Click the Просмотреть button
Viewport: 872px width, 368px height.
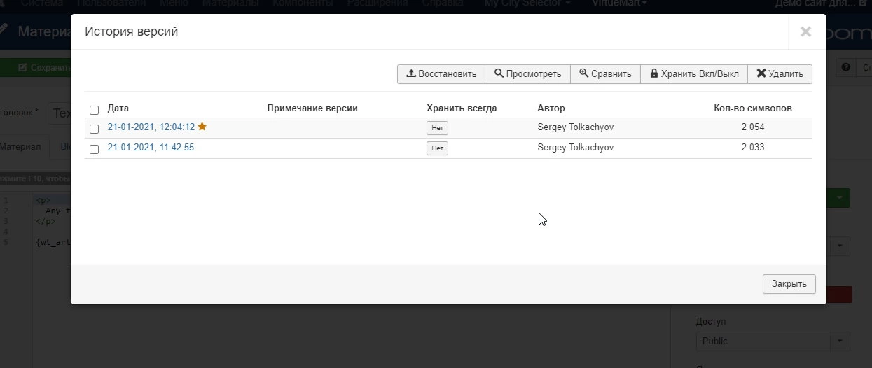click(x=528, y=73)
